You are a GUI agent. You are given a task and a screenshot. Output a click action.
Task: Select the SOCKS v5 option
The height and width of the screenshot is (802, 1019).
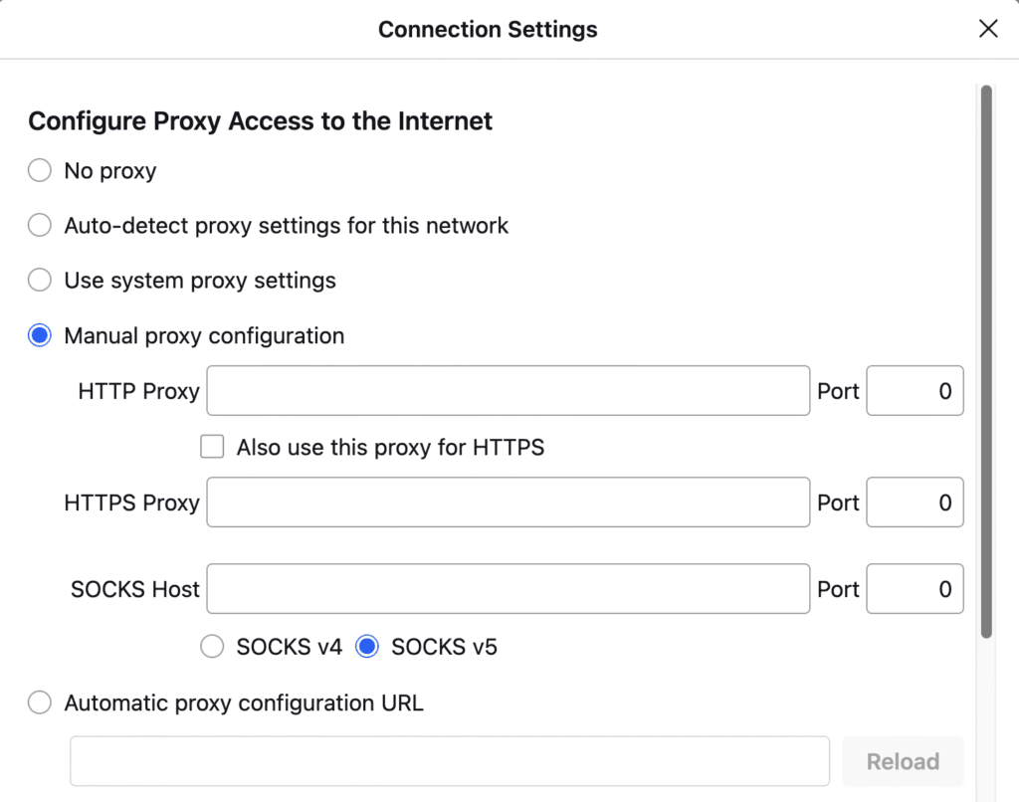(366, 646)
